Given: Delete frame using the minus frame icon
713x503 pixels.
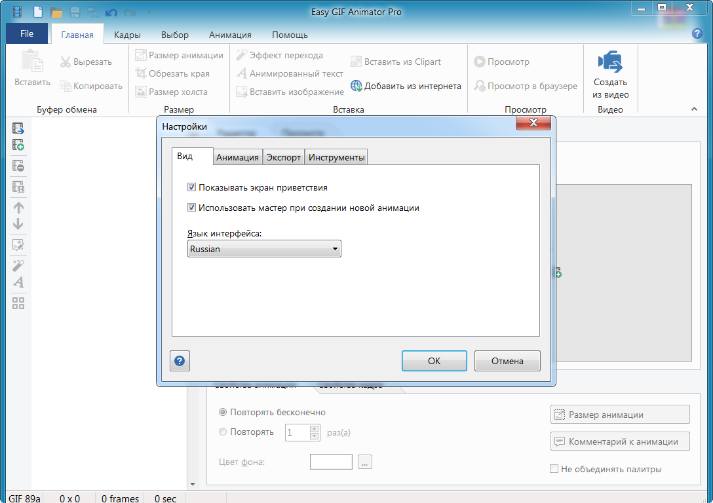Looking at the screenshot, I should pyautogui.click(x=18, y=166).
